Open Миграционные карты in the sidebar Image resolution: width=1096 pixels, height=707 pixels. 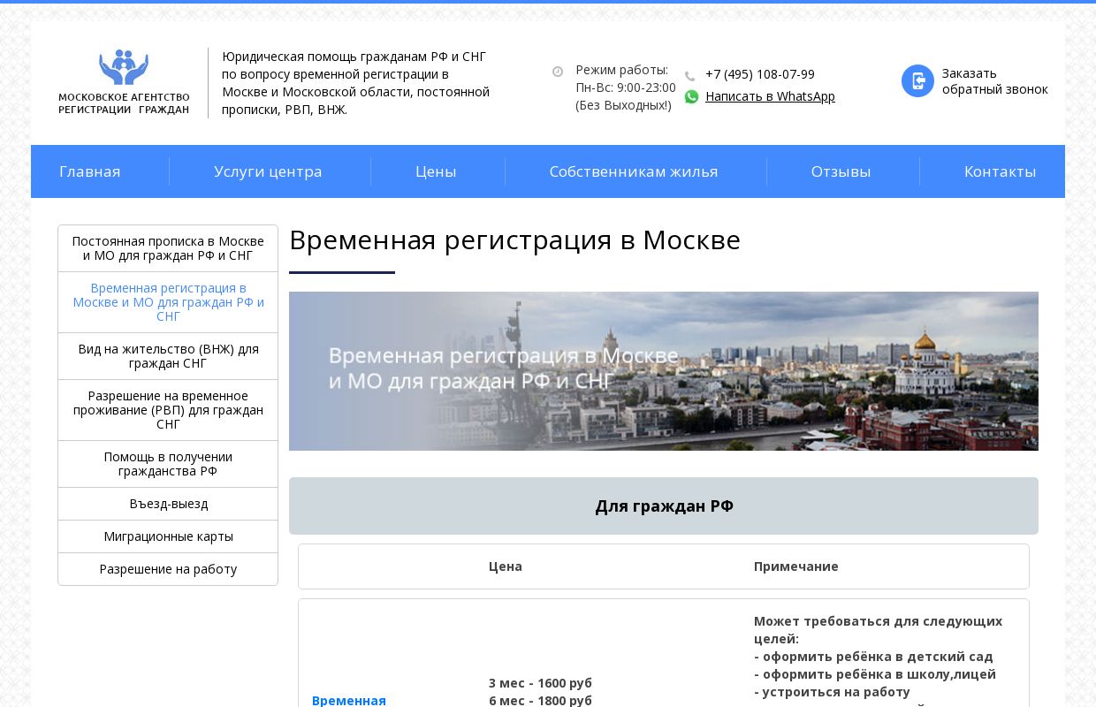pos(168,536)
